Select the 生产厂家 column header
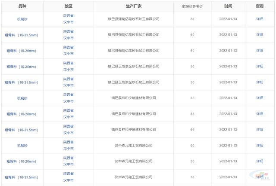The width and height of the screenshot is (276, 186). point(134,6)
